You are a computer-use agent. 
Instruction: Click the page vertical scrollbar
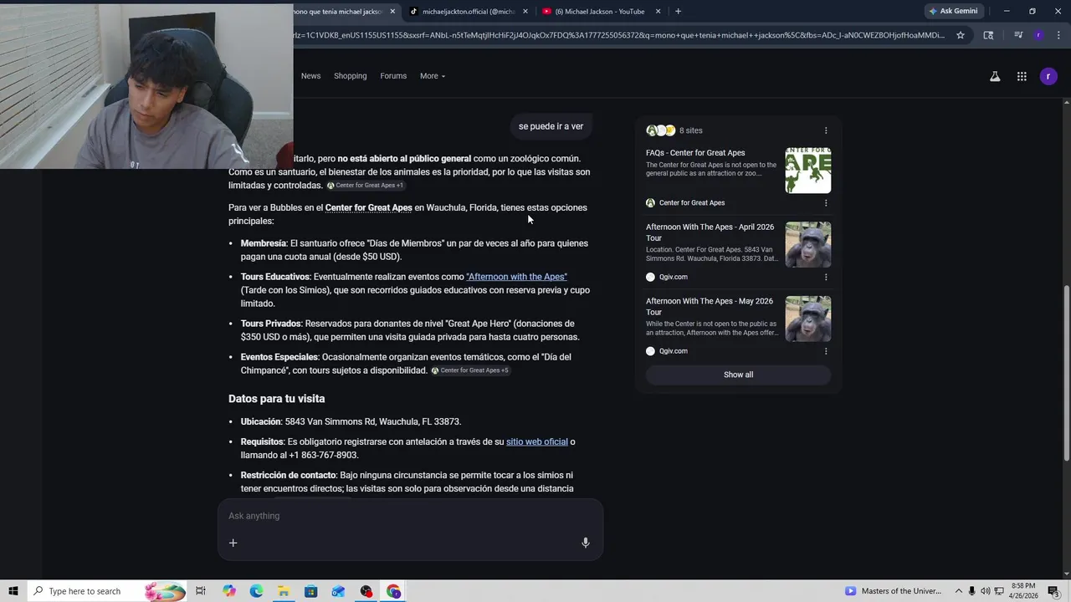click(1066, 372)
